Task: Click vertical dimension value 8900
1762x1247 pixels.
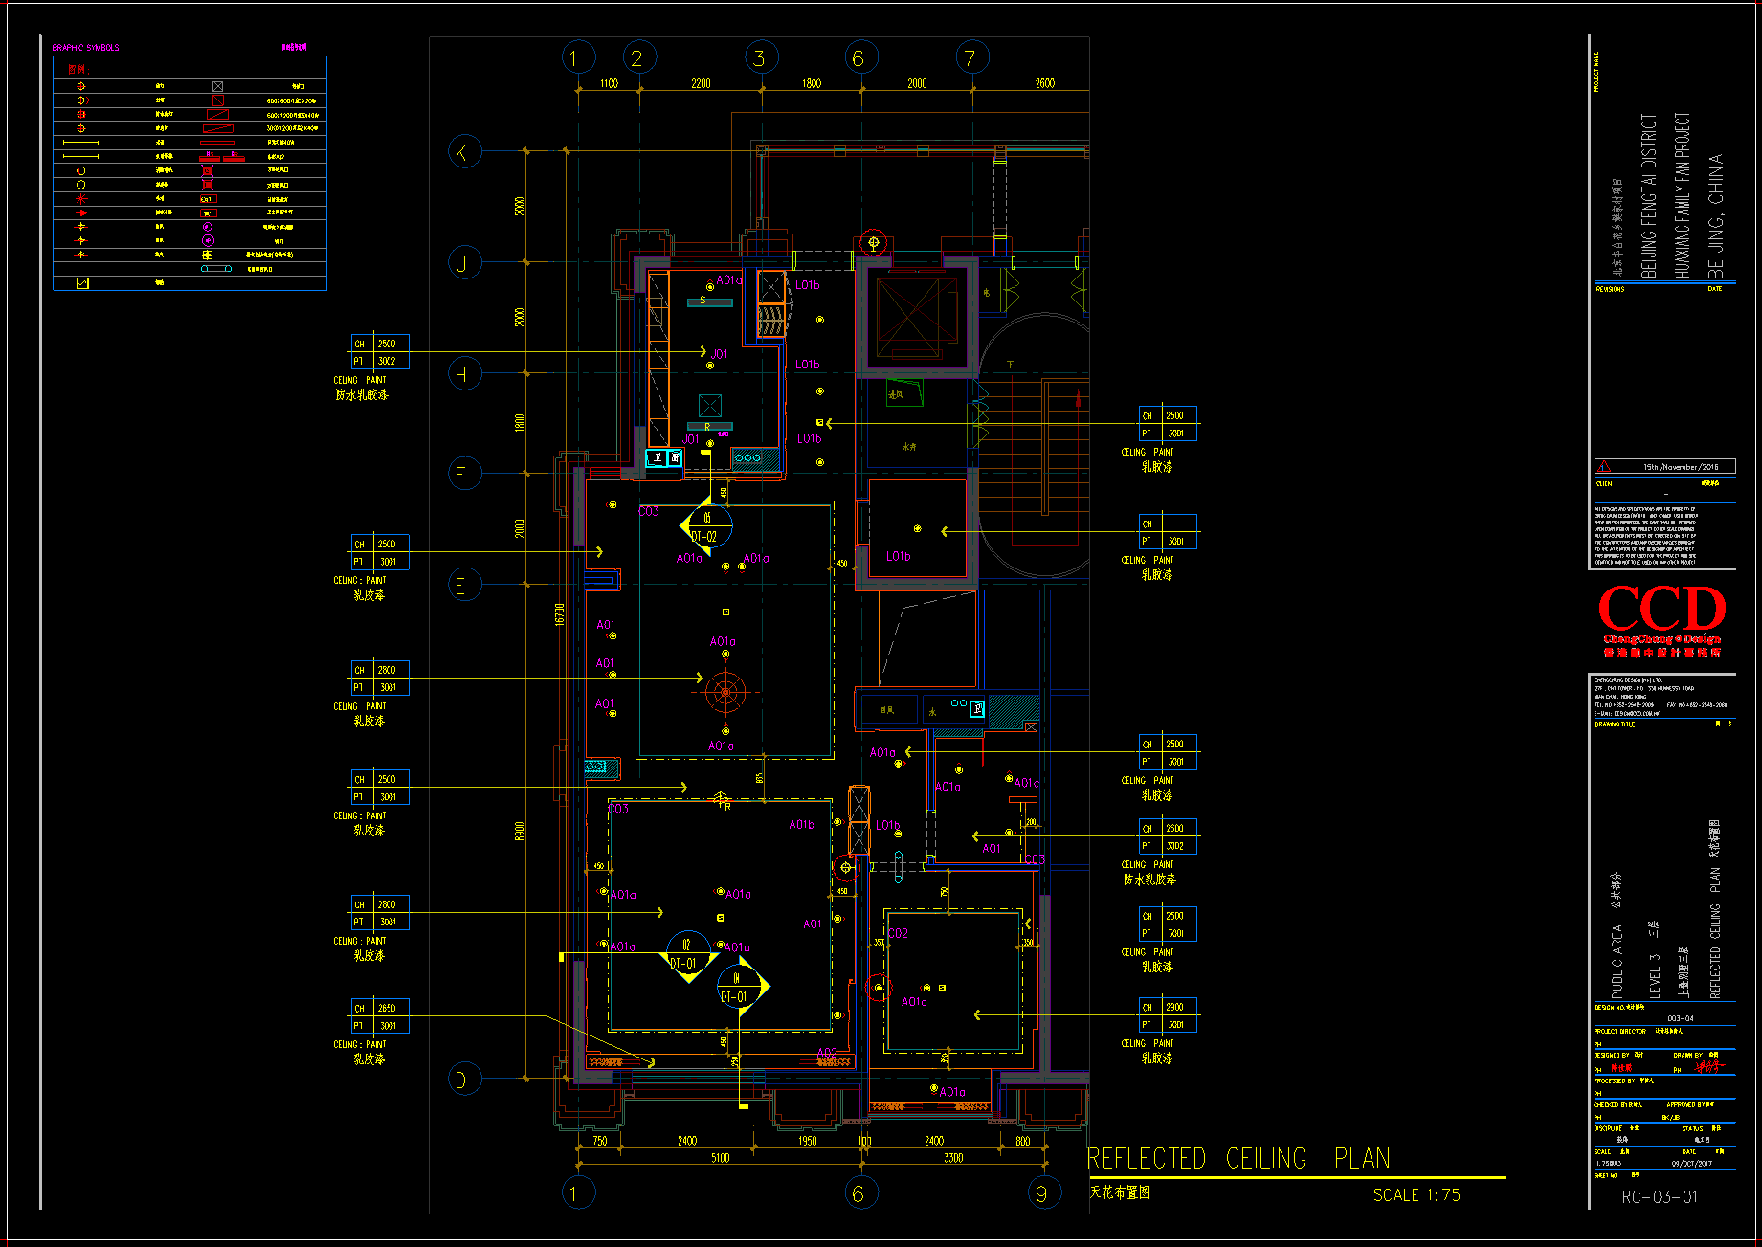Action: point(520,831)
